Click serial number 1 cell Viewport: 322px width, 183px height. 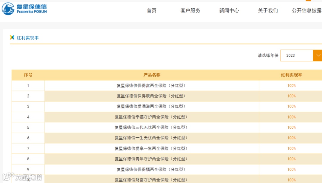point(28,86)
